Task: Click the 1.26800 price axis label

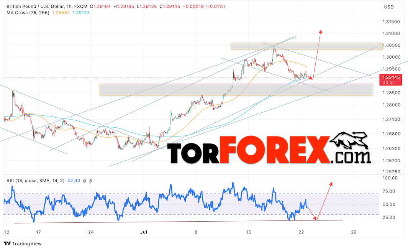Action: click(391, 134)
